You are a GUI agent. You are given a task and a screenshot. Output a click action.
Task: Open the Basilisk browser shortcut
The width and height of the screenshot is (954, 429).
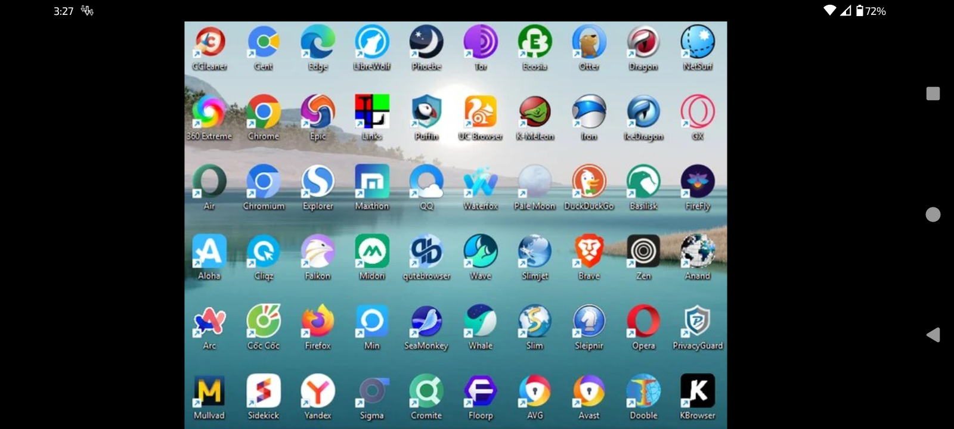[x=643, y=181]
